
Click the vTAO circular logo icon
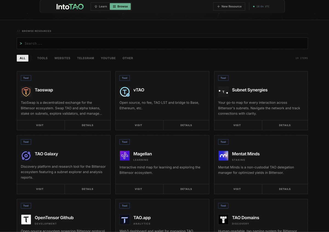pyautogui.click(x=125, y=92)
